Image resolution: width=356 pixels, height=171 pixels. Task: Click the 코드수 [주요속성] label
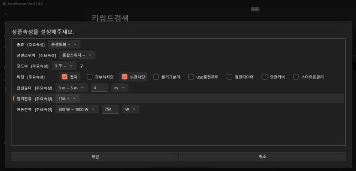[x=32, y=66]
